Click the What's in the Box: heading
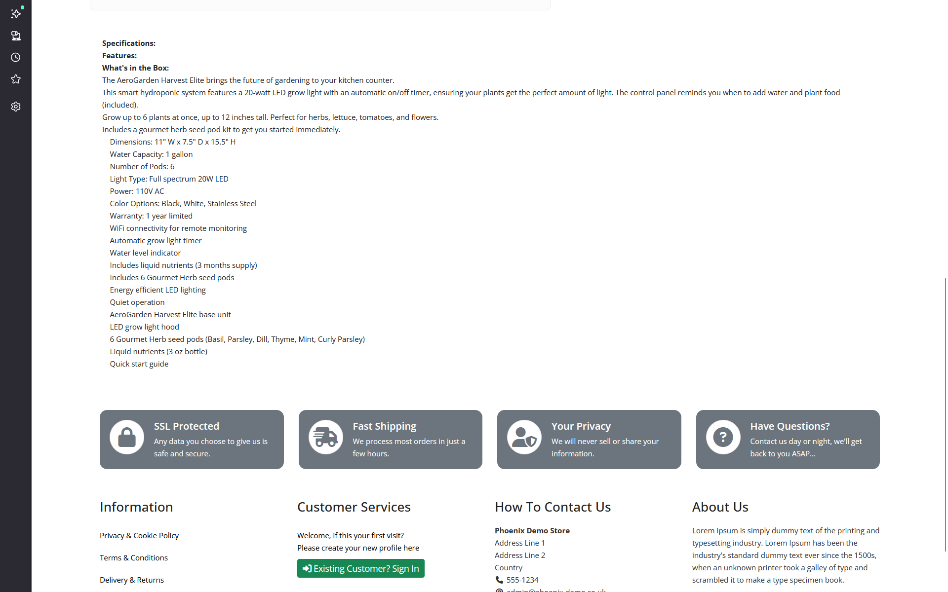 pyautogui.click(x=135, y=68)
